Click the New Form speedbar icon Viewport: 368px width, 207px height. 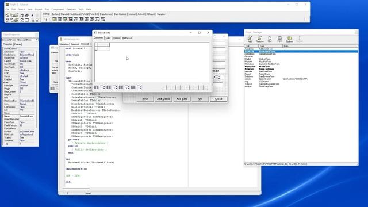coord(27,20)
